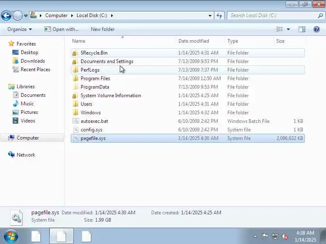The height and width of the screenshot is (244, 326).
Task: Click Windows Batch File type cell
Action: (x=249, y=121)
